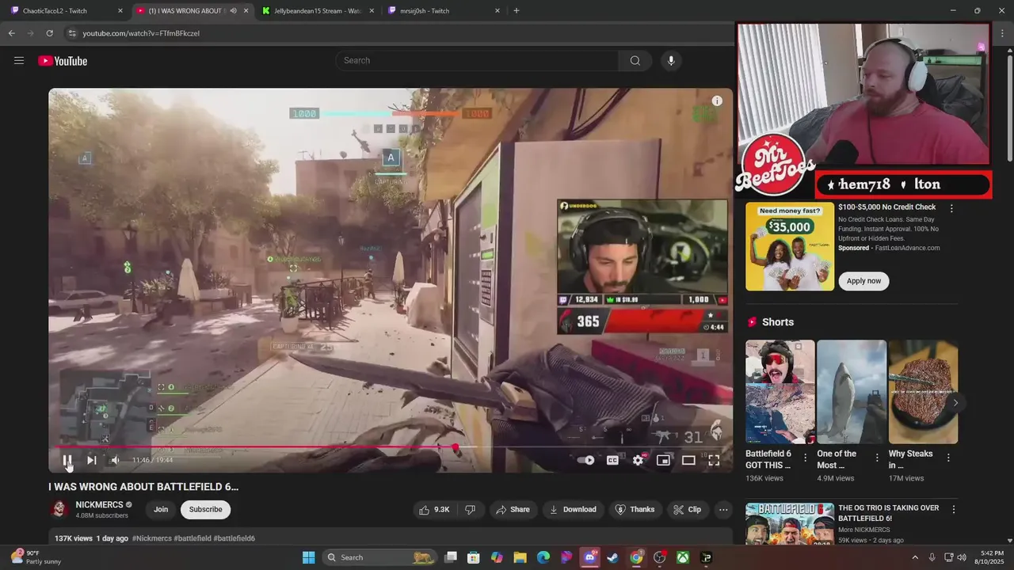Viewport: 1014px width, 570px height.
Task: Click Apply now on the loan ad
Action: coord(863,281)
